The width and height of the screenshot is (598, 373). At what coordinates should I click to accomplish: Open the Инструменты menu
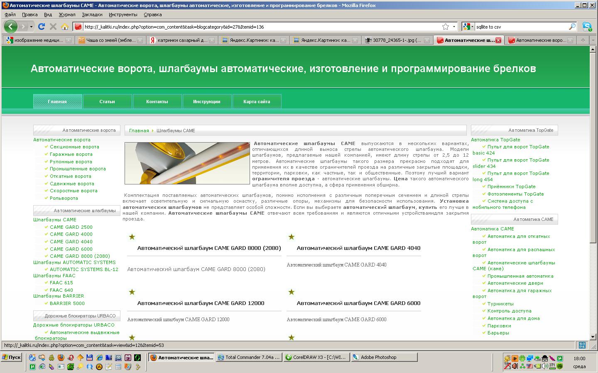[123, 15]
